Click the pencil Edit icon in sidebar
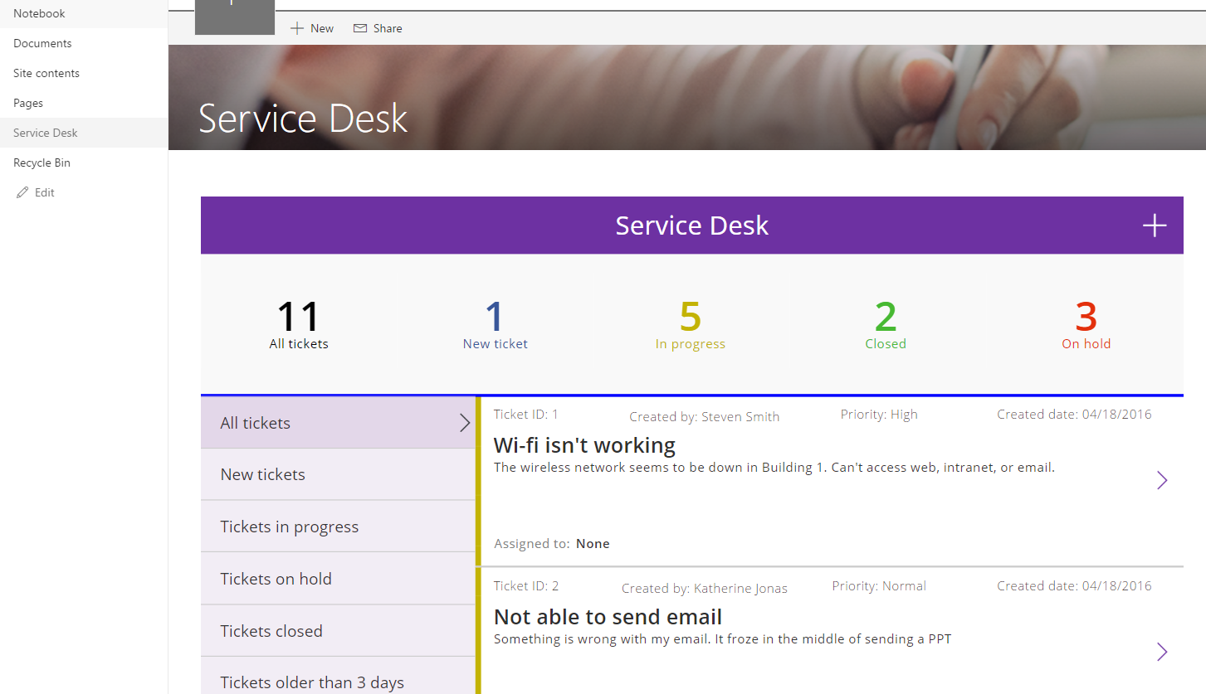Viewport: 1206px width, 694px height. [22, 192]
